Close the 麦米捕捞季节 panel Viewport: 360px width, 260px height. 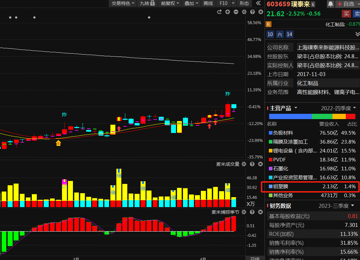[260, 212]
